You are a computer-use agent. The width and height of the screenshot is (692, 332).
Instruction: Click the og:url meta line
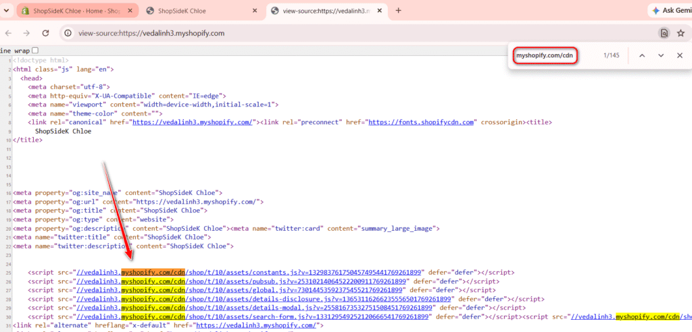tap(138, 202)
